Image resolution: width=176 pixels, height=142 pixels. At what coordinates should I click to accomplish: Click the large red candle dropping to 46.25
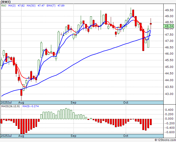143,40
